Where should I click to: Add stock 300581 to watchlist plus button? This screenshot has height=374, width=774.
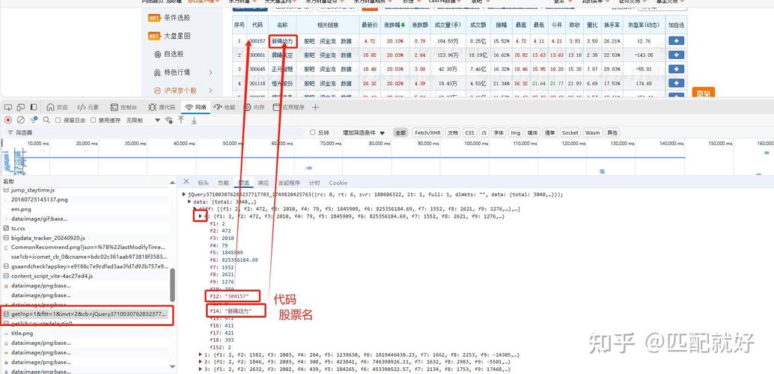point(676,55)
